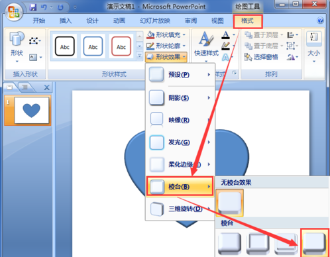330x257 pixels.
Task: Expand the full shape styles gallery
Action: pos(139,56)
